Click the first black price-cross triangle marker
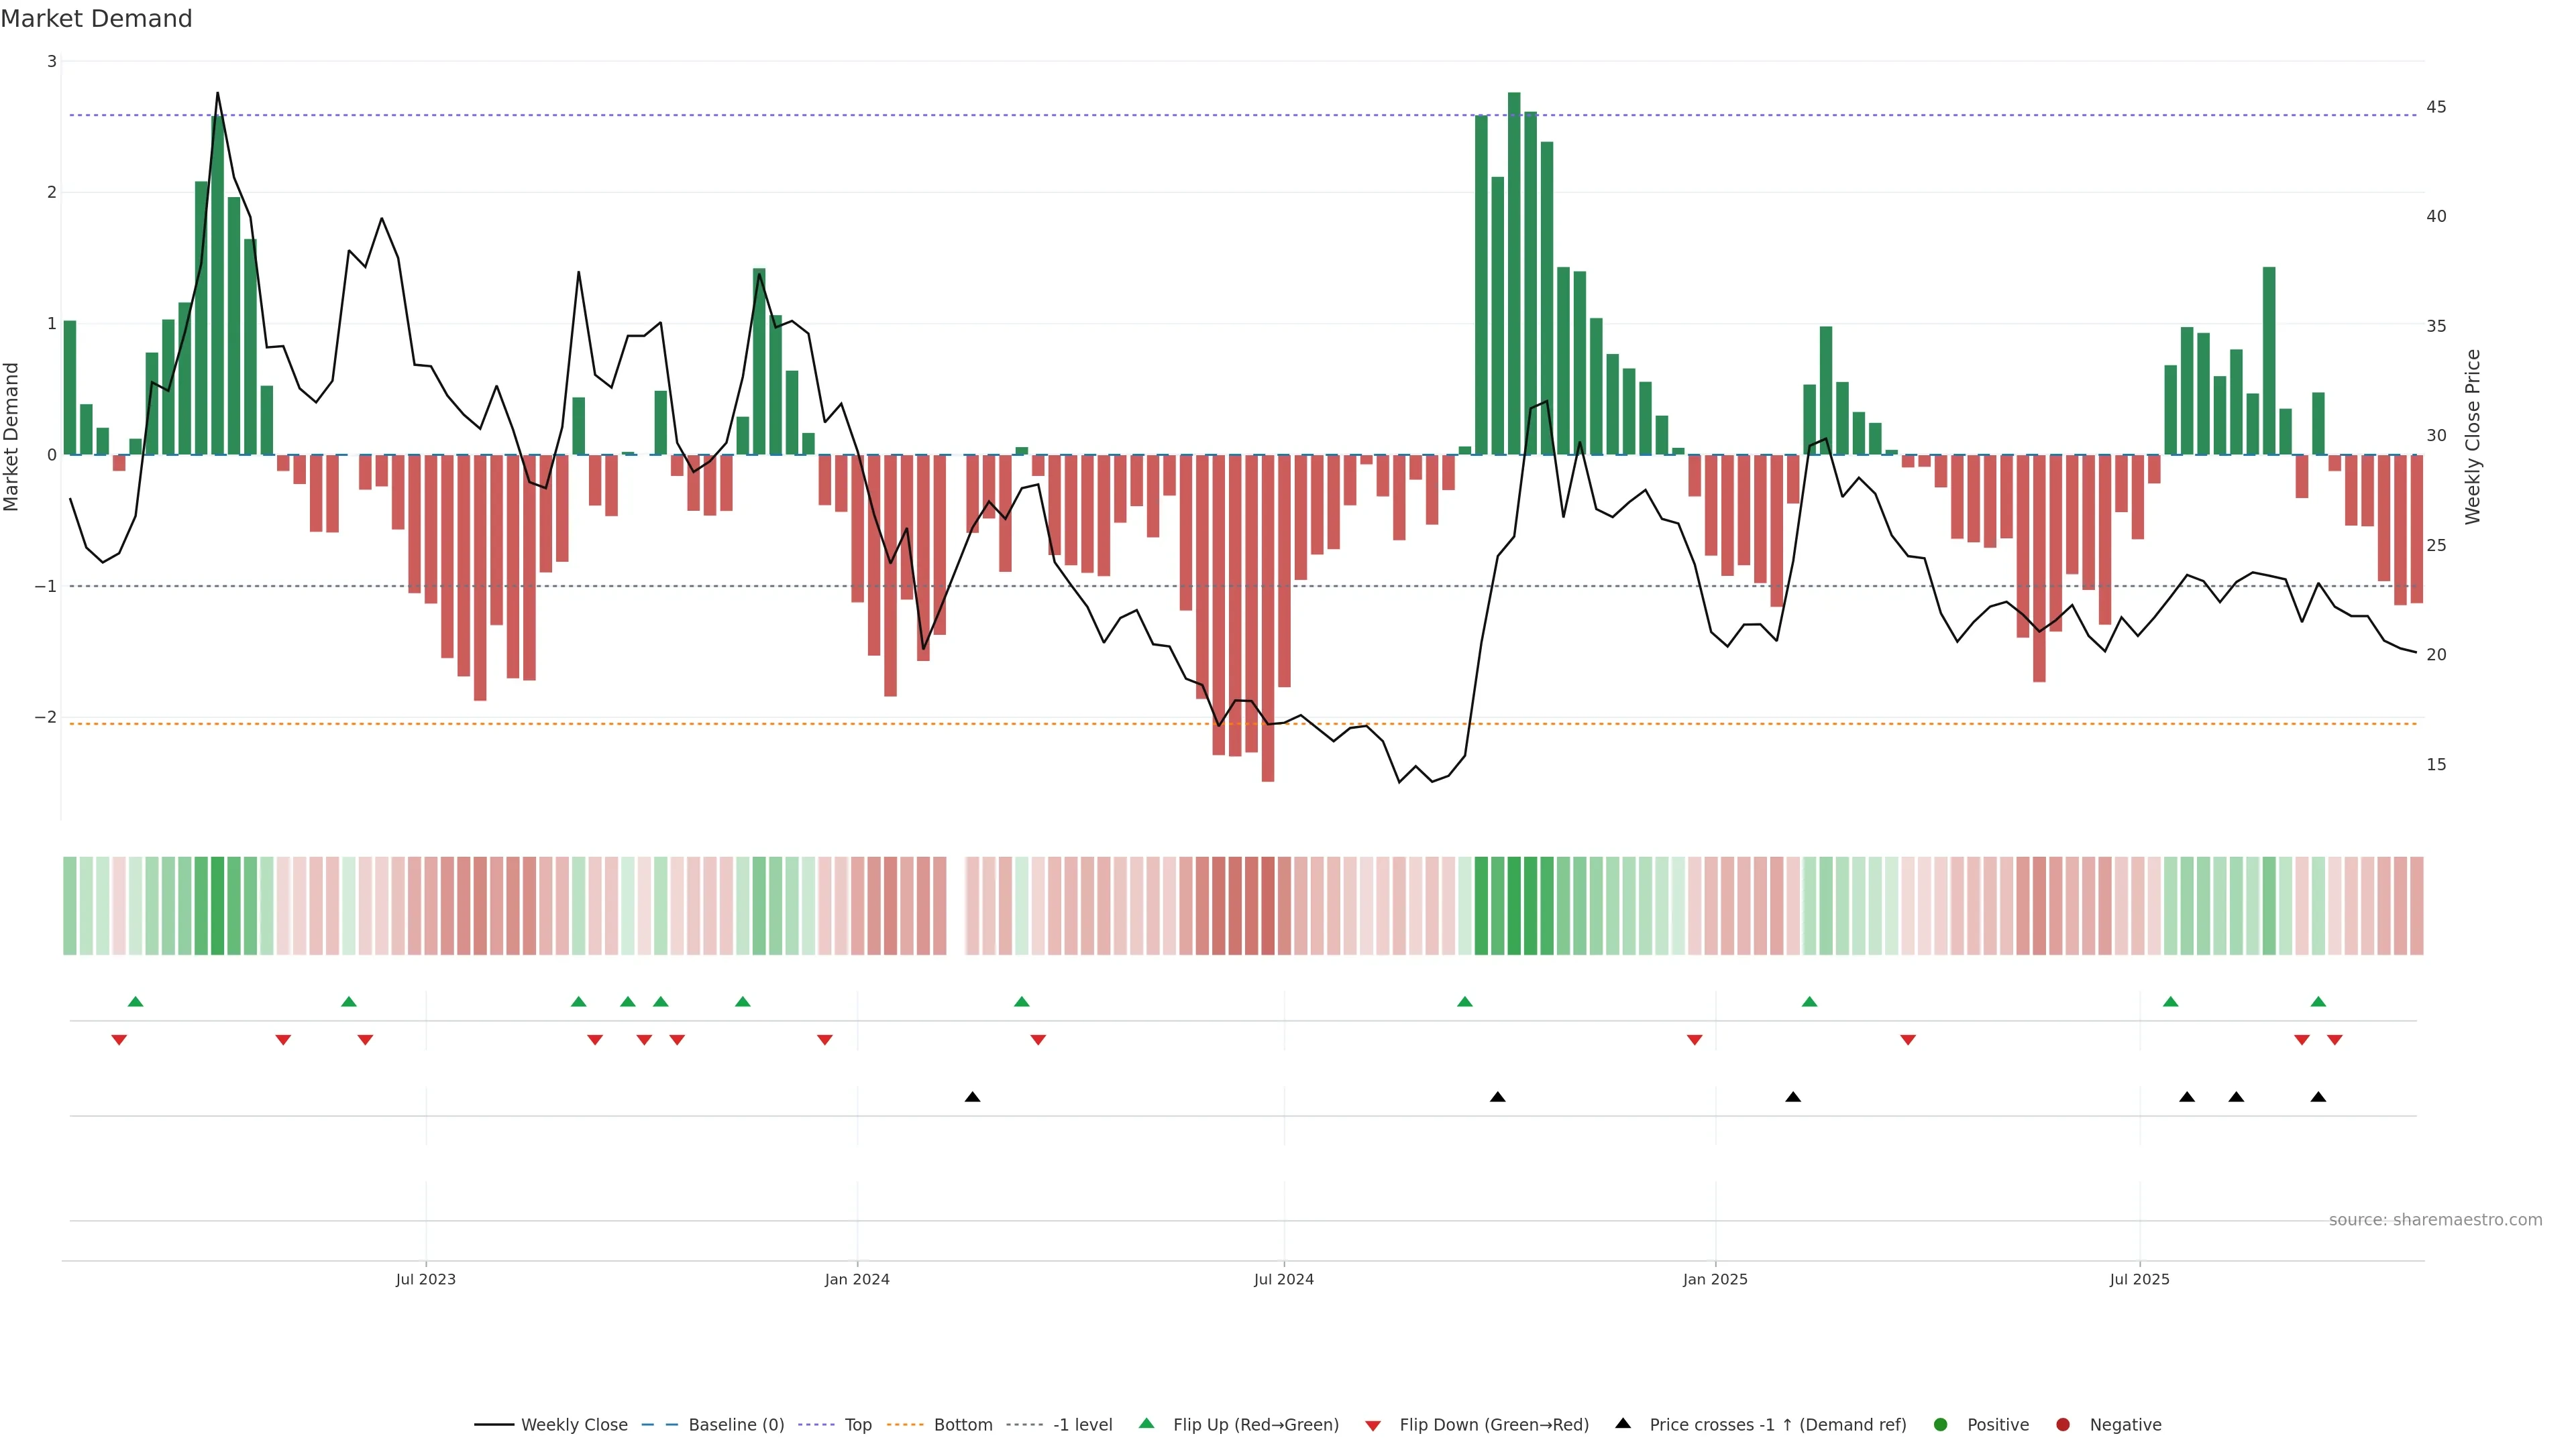The image size is (2576, 1448). point(972,1097)
